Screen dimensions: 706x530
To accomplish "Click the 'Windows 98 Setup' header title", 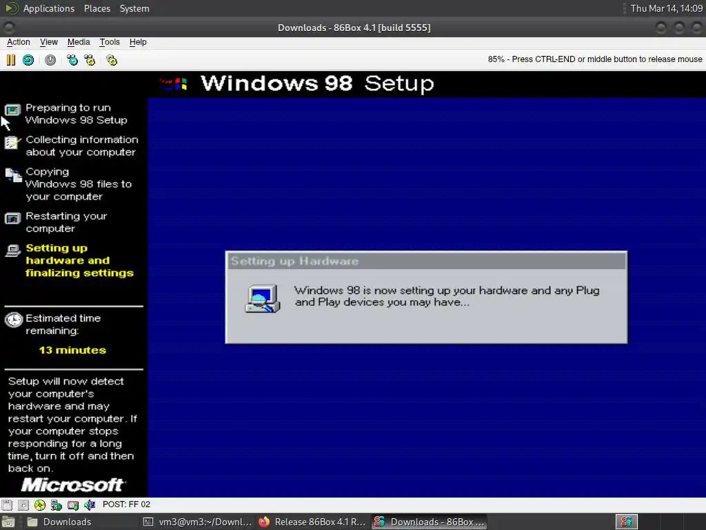I will [317, 84].
